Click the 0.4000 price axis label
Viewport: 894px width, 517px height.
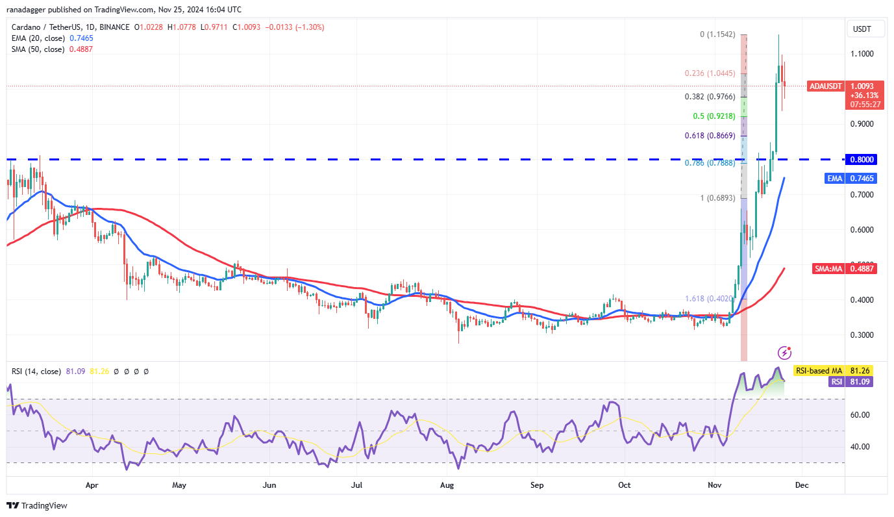pos(862,300)
